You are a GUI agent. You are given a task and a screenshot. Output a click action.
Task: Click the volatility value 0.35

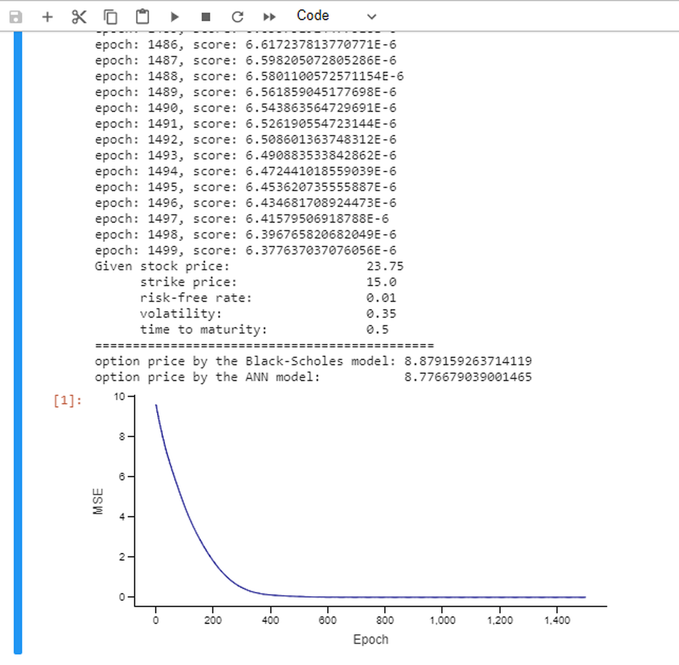coord(381,314)
